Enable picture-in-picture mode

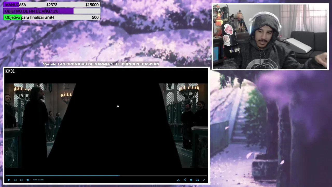pyautogui.click(x=197, y=180)
